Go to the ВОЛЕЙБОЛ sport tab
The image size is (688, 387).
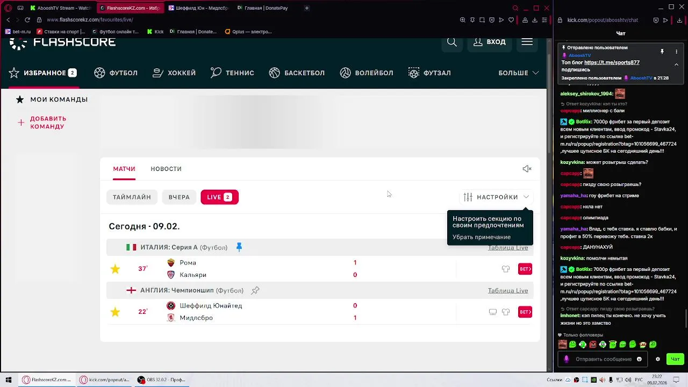[x=367, y=73]
